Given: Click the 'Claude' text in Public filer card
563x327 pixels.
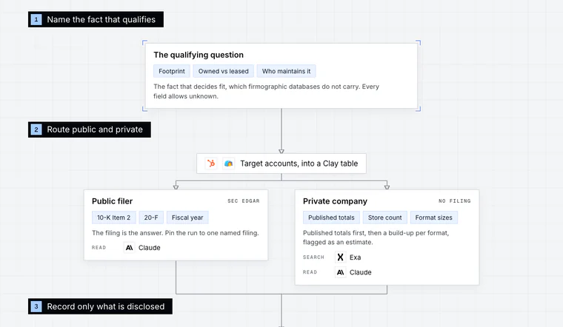Looking at the screenshot, I should click(x=150, y=248).
